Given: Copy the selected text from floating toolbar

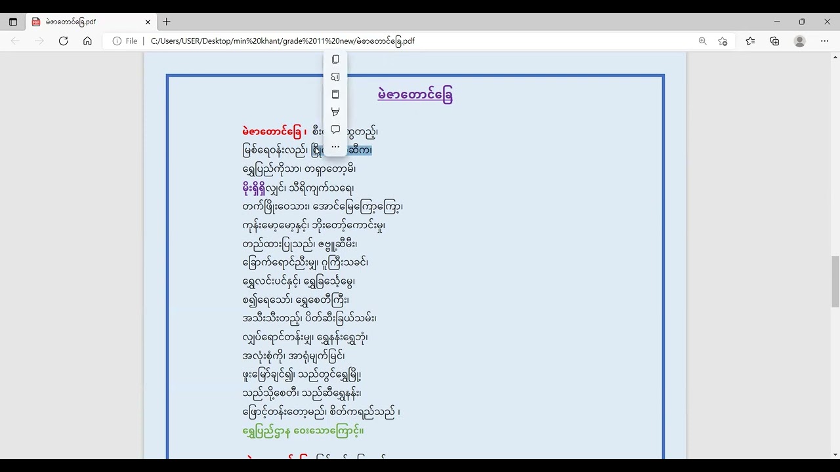Looking at the screenshot, I should [x=335, y=59].
